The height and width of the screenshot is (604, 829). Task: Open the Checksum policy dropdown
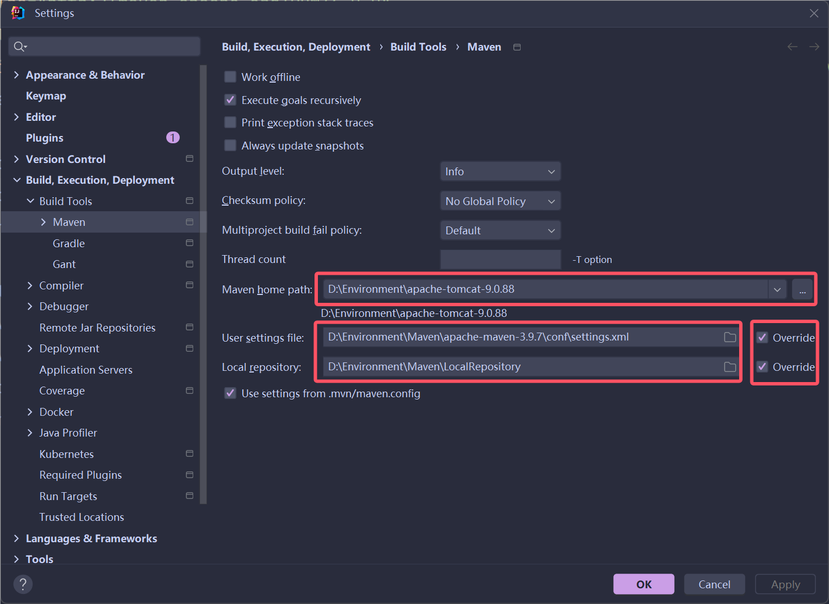(500, 201)
